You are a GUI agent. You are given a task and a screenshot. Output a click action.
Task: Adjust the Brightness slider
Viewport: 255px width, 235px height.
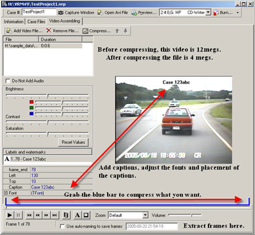point(47,96)
